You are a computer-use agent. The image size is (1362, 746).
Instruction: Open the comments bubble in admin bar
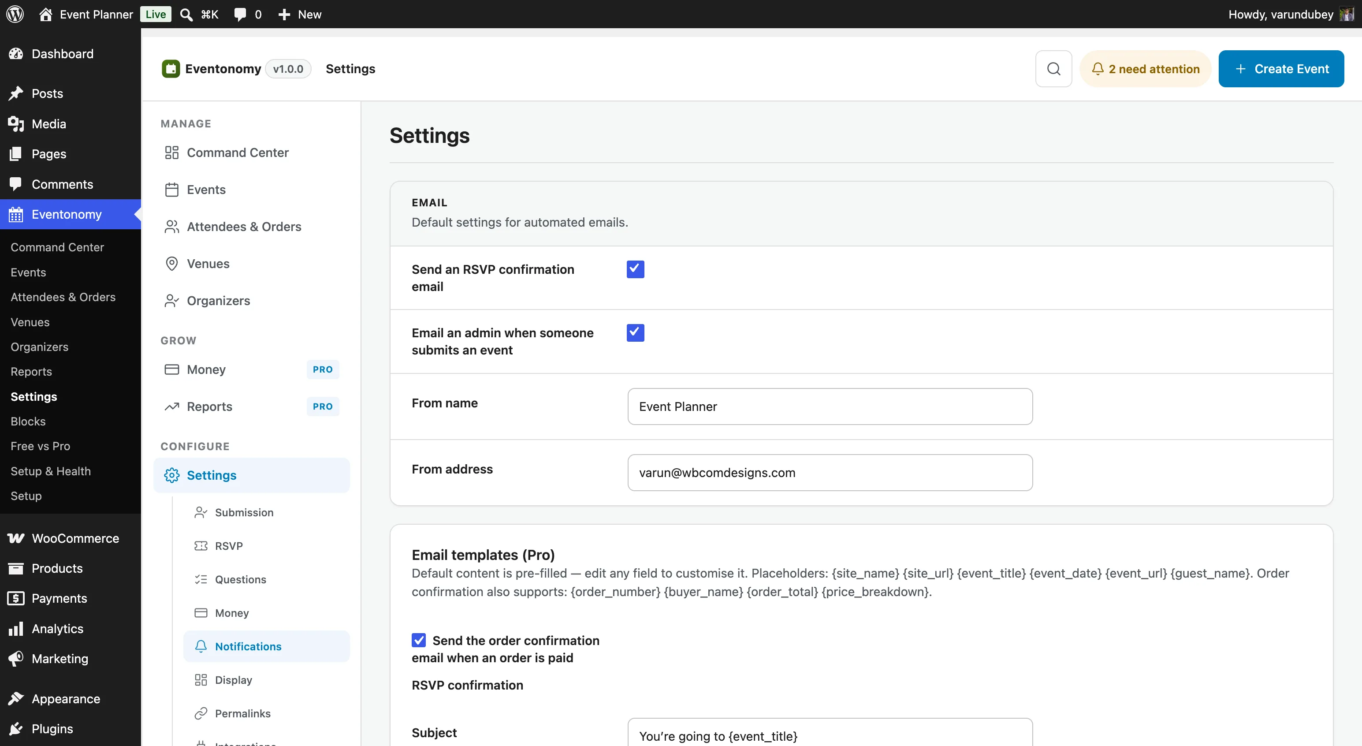click(240, 14)
